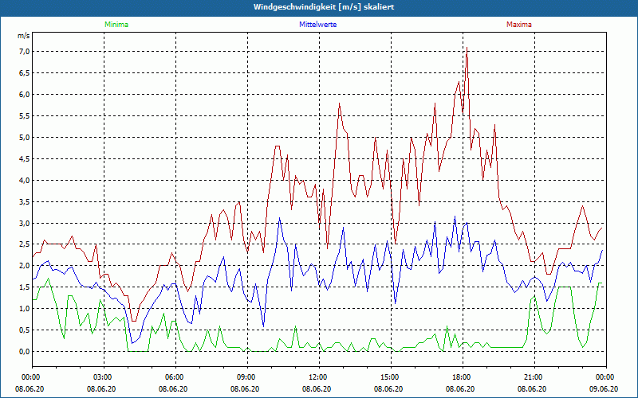The height and width of the screenshot is (398, 638).
Task: Click the 1,0 y-axis value
Action: (x=25, y=309)
